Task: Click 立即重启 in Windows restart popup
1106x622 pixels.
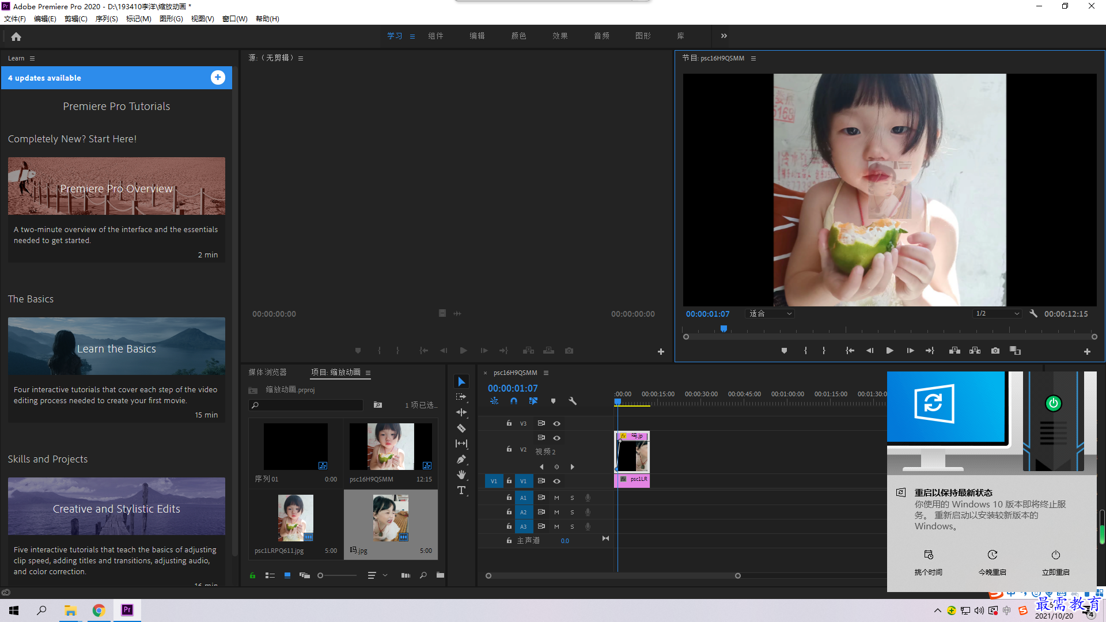Action: click(1055, 563)
